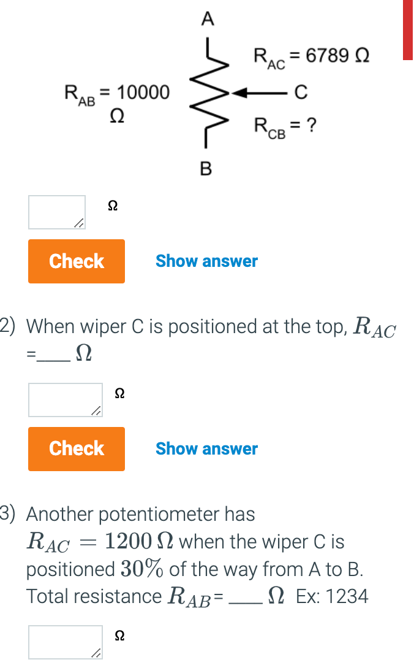This screenshot has height=665, width=414.
Task: Click the Check button for question 2
Action: coord(76,448)
